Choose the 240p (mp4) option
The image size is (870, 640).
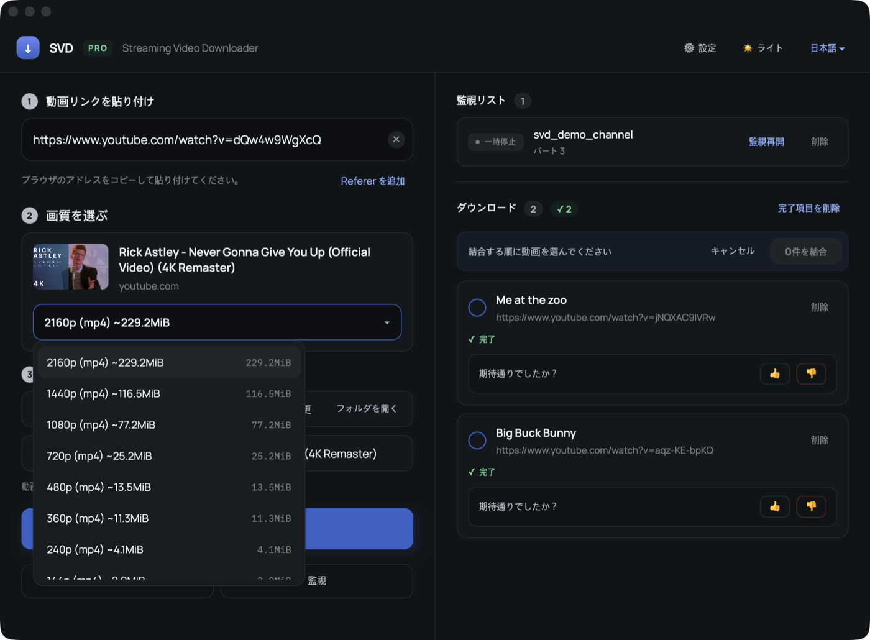pyautogui.click(x=169, y=549)
